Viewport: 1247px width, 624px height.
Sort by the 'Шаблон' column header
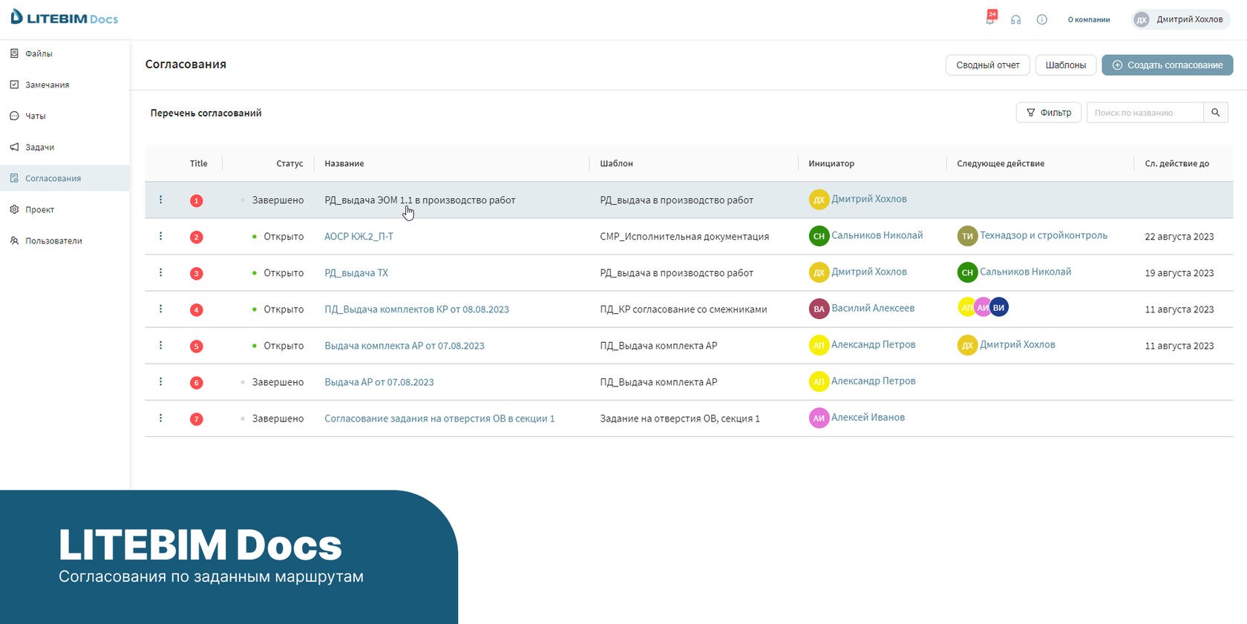616,163
